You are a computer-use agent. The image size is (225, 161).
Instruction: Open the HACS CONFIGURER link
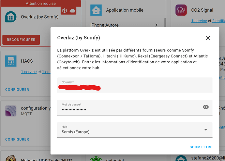[17, 89]
